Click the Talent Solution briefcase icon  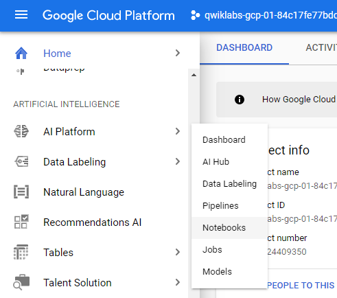(x=21, y=282)
